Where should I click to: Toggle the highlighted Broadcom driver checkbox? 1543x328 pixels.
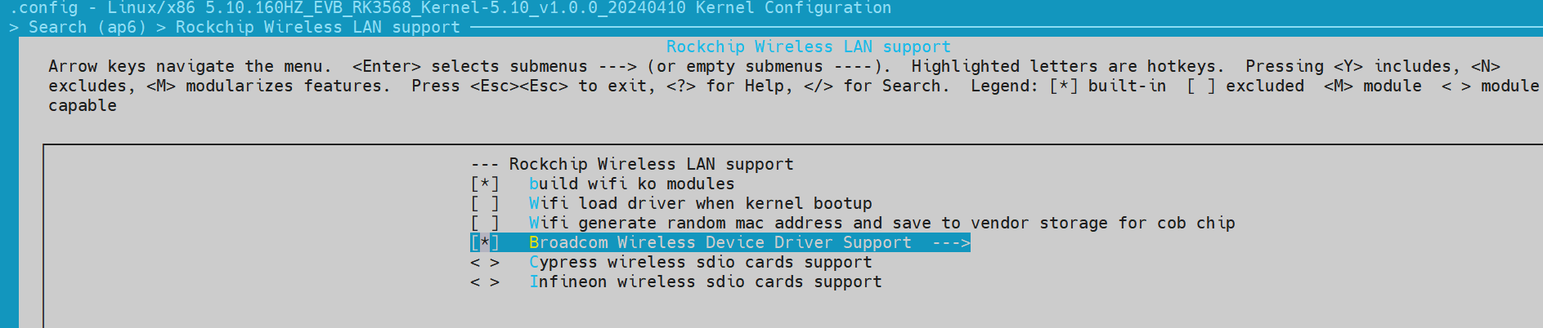coord(485,243)
